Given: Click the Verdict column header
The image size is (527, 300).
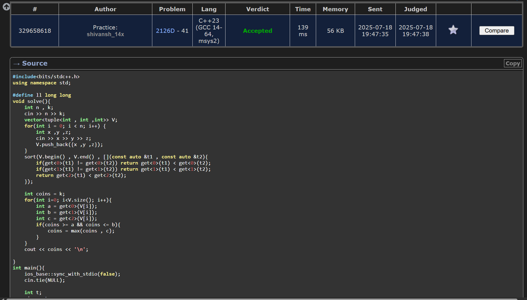Looking at the screenshot, I should pos(258,9).
